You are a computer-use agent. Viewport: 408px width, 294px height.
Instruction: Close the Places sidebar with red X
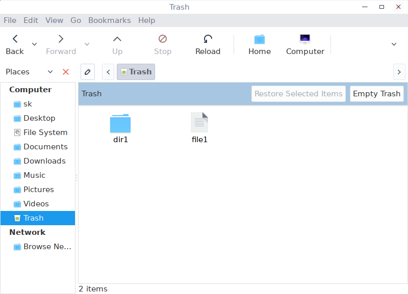tap(66, 72)
